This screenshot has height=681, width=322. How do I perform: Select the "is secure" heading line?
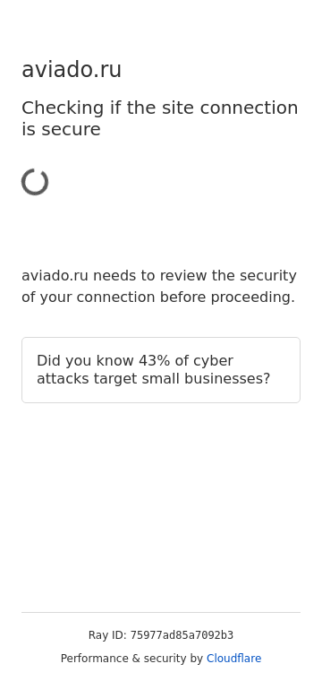[61, 129]
